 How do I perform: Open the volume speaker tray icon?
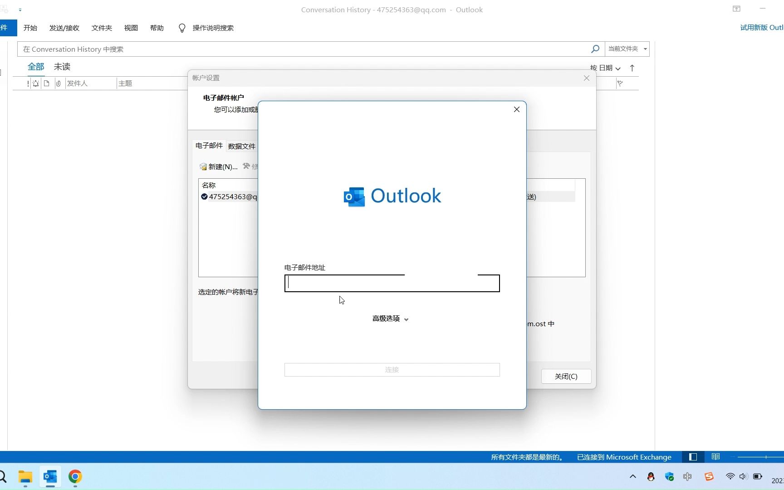point(743,476)
